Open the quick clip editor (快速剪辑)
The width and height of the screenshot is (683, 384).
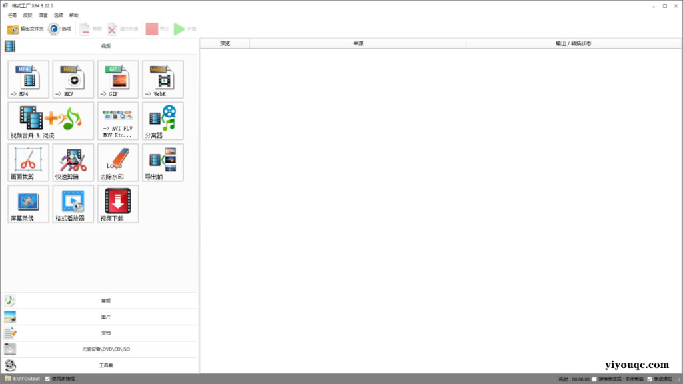pos(73,162)
